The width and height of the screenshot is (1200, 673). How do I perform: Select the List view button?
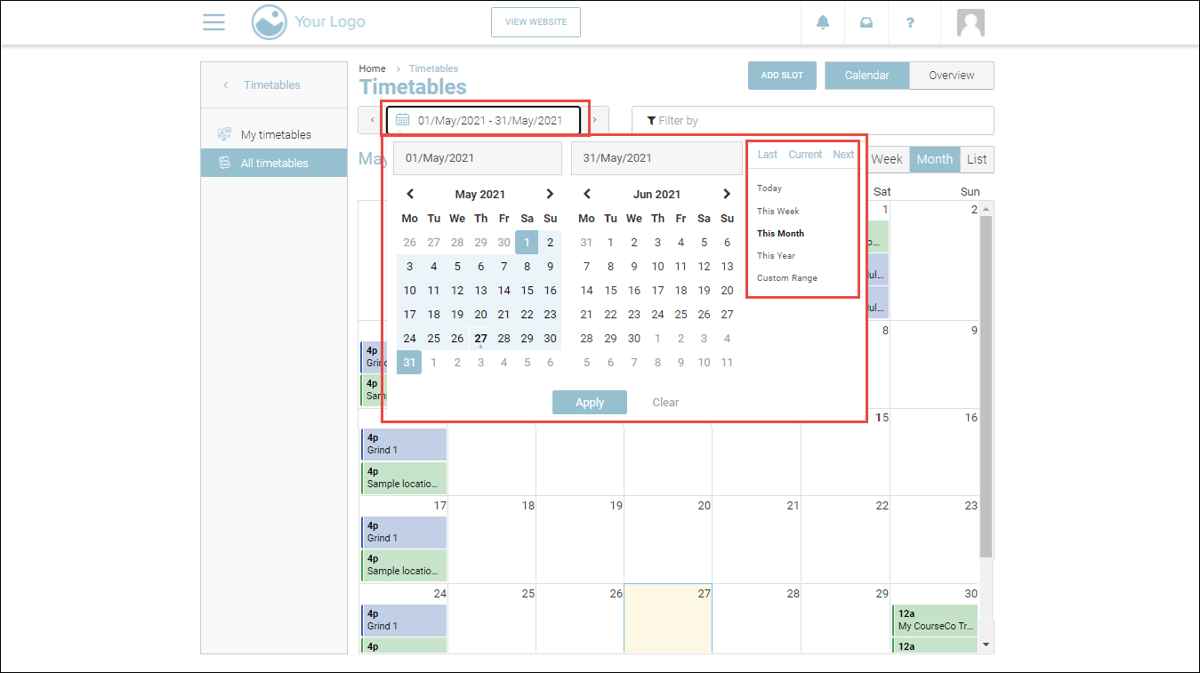pyautogui.click(x=977, y=159)
